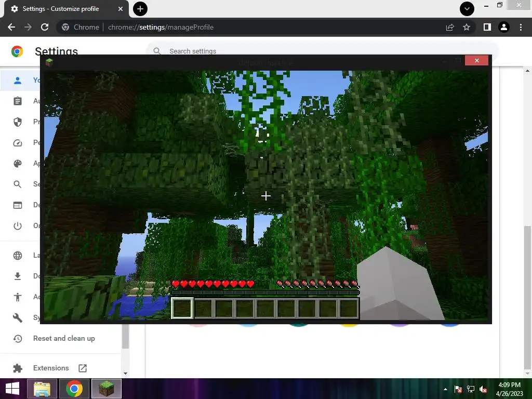Viewport: 532px width, 399px height.
Task: Open the Chrome profile avatar menu
Action: click(504, 27)
